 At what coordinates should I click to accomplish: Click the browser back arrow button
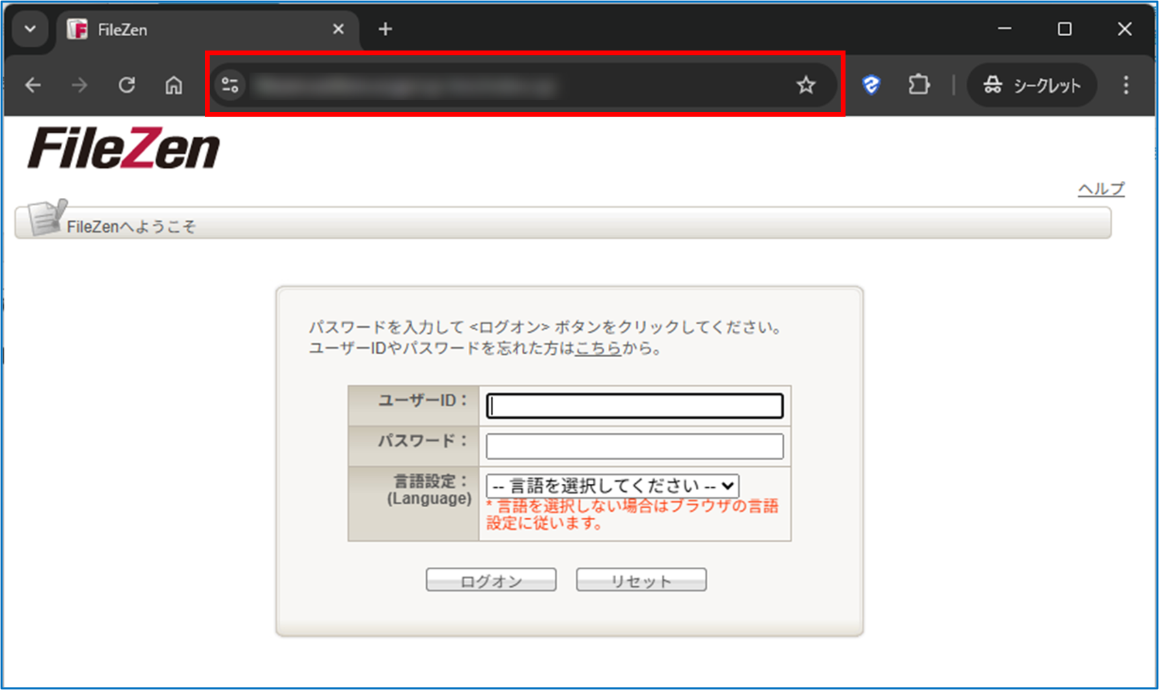pyautogui.click(x=33, y=85)
